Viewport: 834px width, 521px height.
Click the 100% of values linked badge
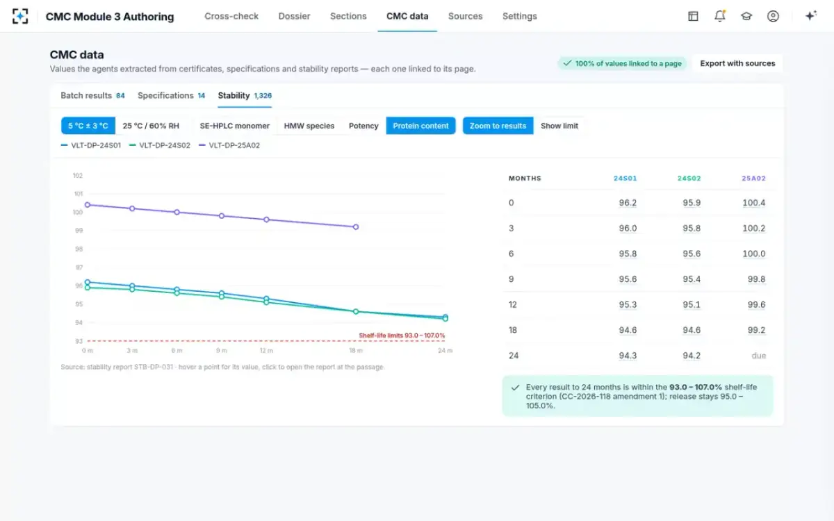click(622, 63)
